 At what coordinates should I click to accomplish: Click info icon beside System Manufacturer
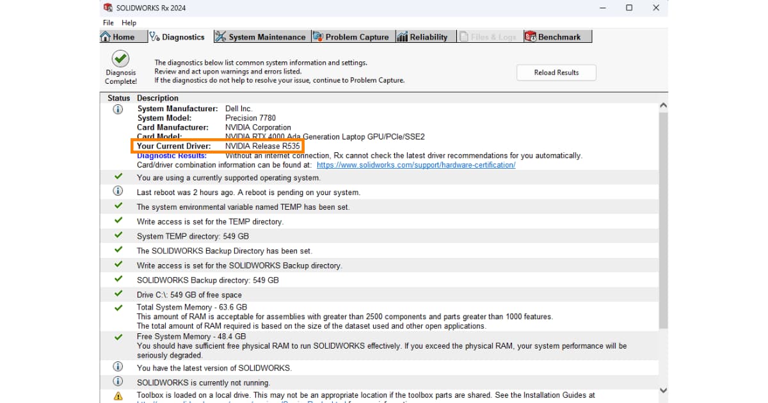(118, 109)
